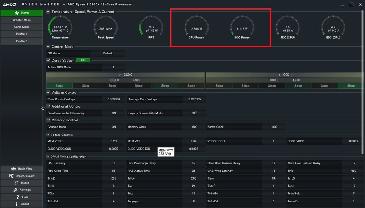Click the CAS Latency value 16
The image size is (365, 208).
click(114, 163)
